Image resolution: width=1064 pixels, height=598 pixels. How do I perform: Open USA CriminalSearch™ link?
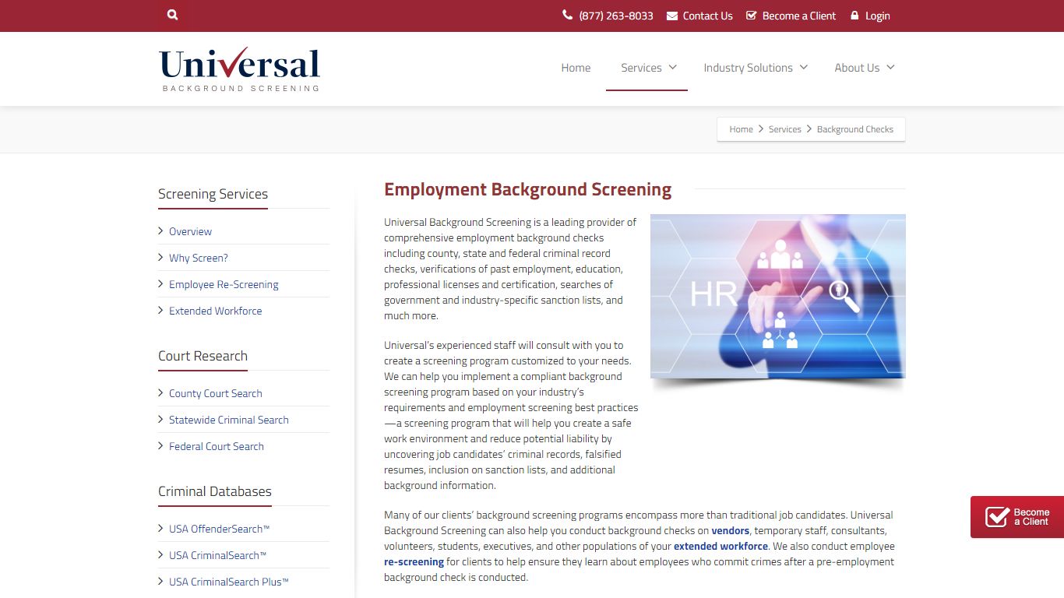coord(217,555)
